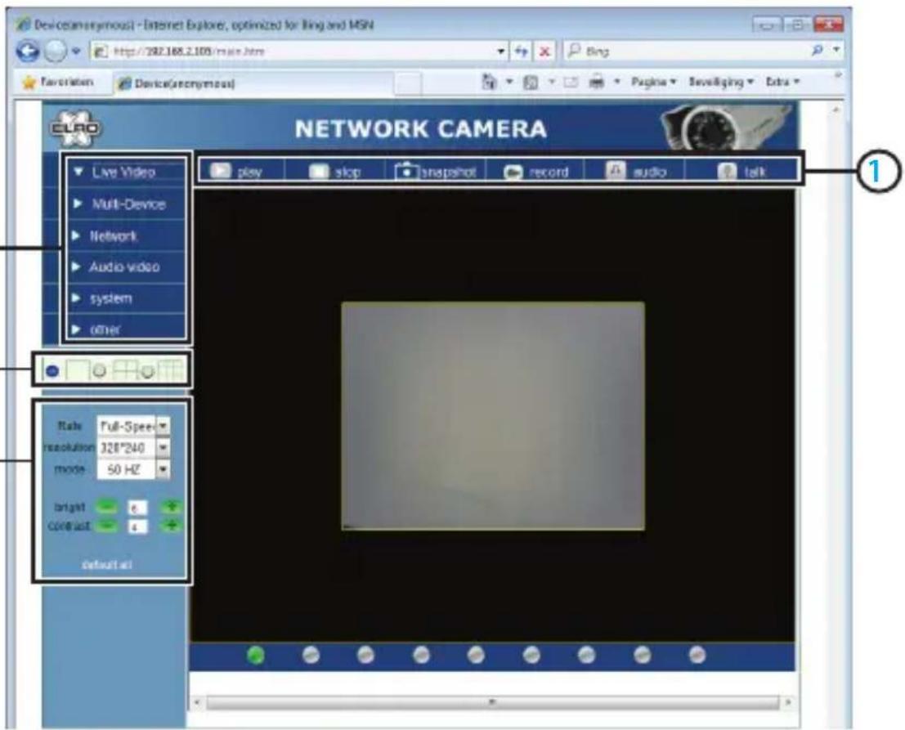Viewport: 905px width, 730px height.
Task: Click the printer icon in IE command bar
Action: 597,82
